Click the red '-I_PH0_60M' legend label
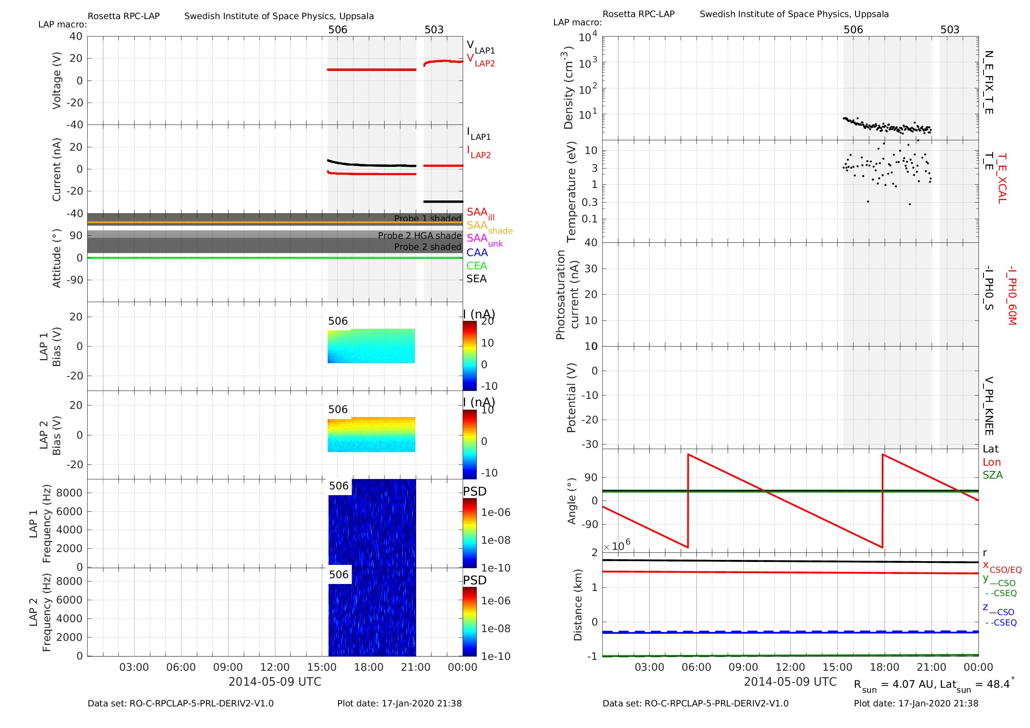The image size is (1030, 728). click(x=1011, y=295)
